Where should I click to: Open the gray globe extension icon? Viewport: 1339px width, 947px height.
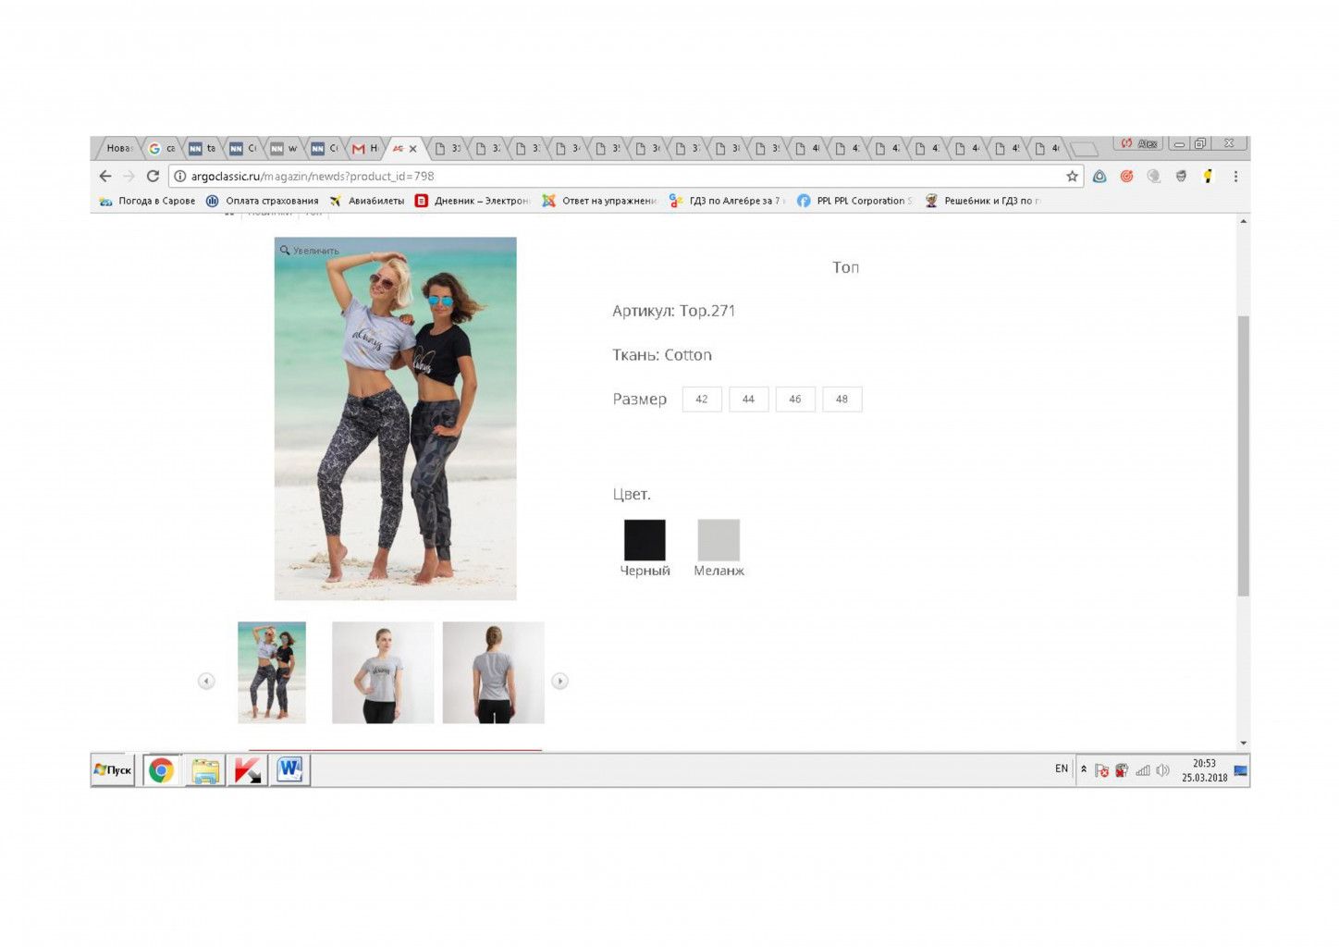coord(1153,176)
